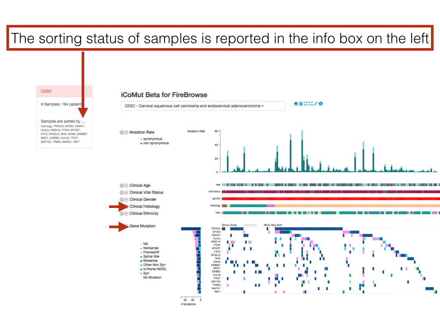Viewport: 440px width, 330px height.
Task: Click the blue info circle toolbar icon
Action: (321, 104)
